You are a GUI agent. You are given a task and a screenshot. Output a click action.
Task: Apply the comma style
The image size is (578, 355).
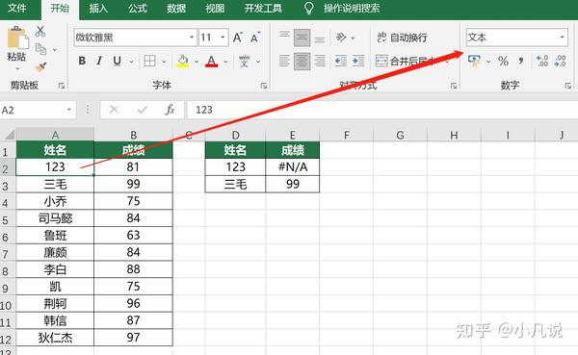tap(521, 61)
